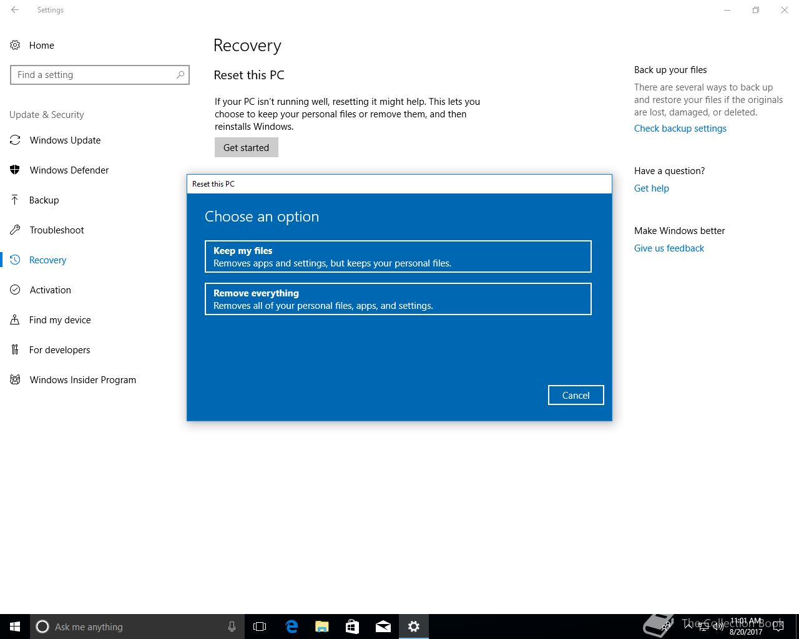
Task: Click the Windows Update sync icon
Action: [x=15, y=140]
